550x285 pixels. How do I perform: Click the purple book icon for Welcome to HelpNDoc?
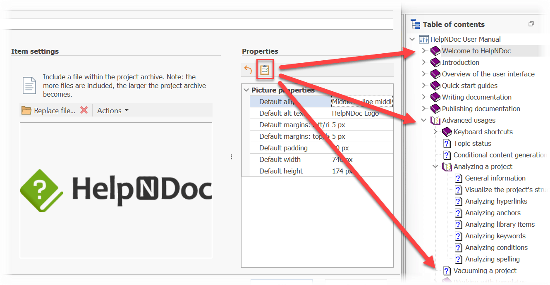[435, 51]
